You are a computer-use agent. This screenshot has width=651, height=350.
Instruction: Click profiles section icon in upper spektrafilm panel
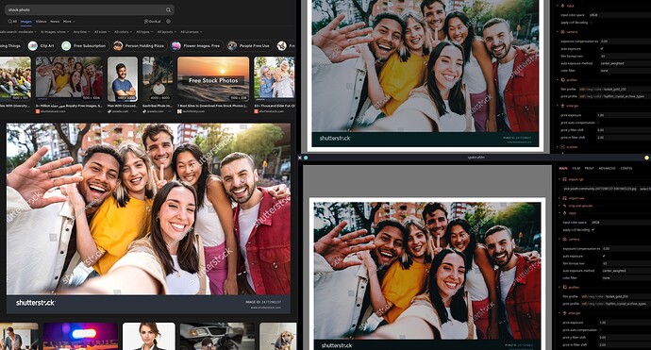(x=562, y=79)
